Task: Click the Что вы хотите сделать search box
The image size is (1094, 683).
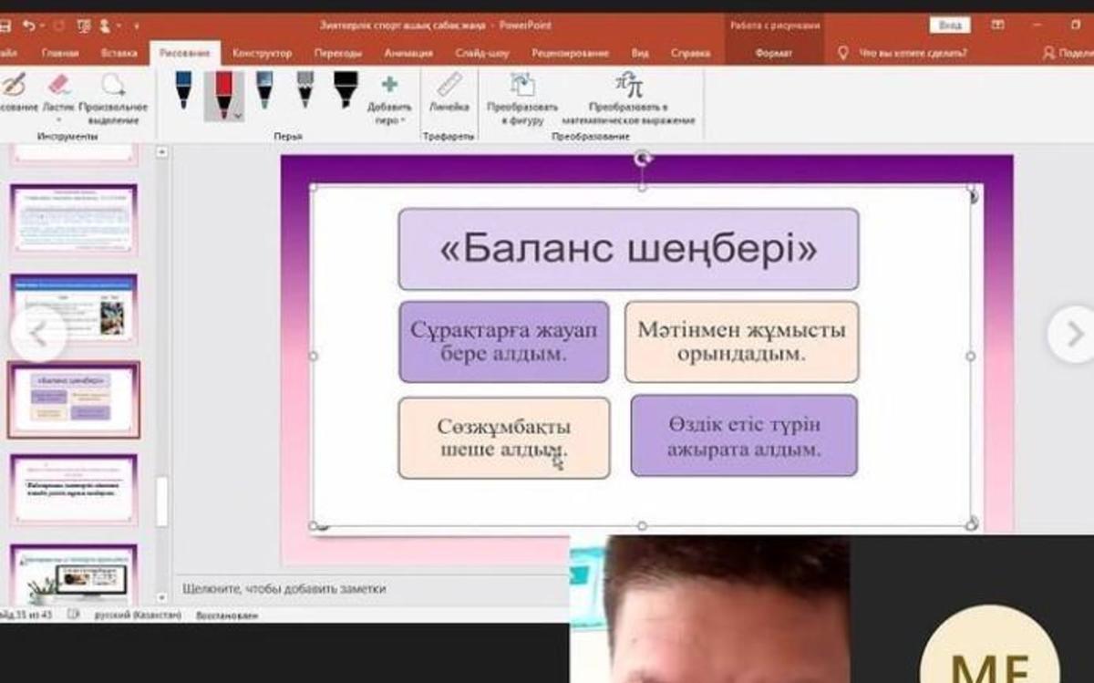Action: (x=913, y=54)
